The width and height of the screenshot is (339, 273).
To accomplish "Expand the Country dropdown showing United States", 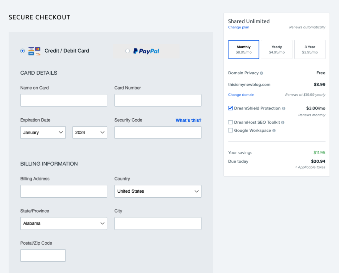I will [158, 191].
